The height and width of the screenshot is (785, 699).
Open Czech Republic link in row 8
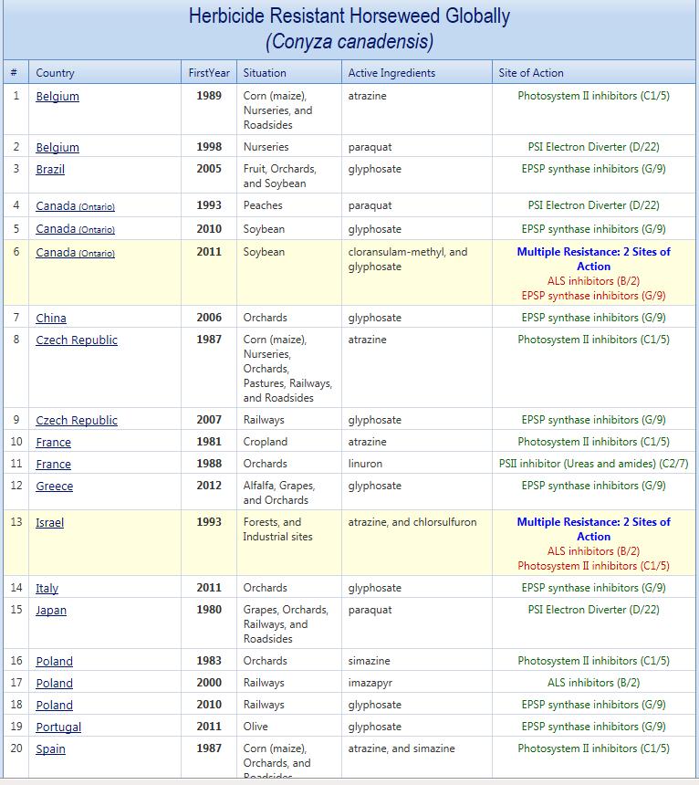click(77, 340)
